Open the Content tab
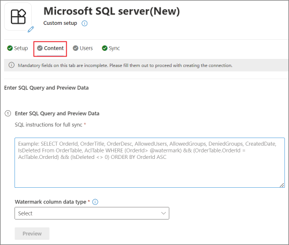Image resolution: width=289 pixels, height=245 pixels. [x=50, y=48]
